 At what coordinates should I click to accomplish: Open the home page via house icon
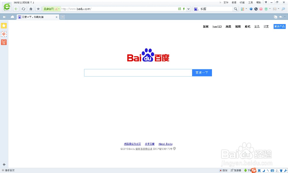pyautogui.click(x=31, y=9)
